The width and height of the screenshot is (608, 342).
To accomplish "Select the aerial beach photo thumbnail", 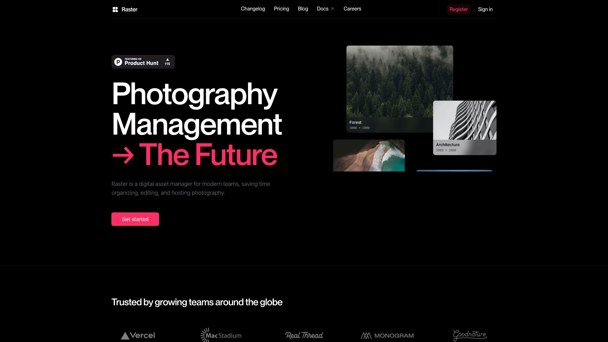I will point(369,155).
